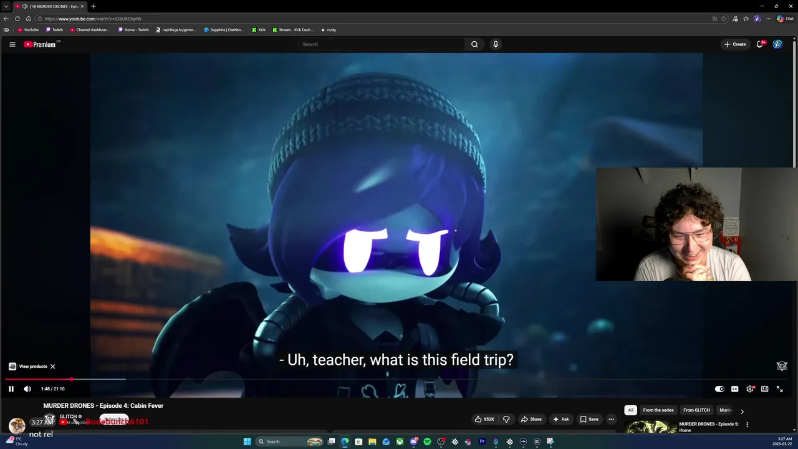Open the YouTube account avatar menu
The height and width of the screenshot is (449, 798).
tap(777, 44)
